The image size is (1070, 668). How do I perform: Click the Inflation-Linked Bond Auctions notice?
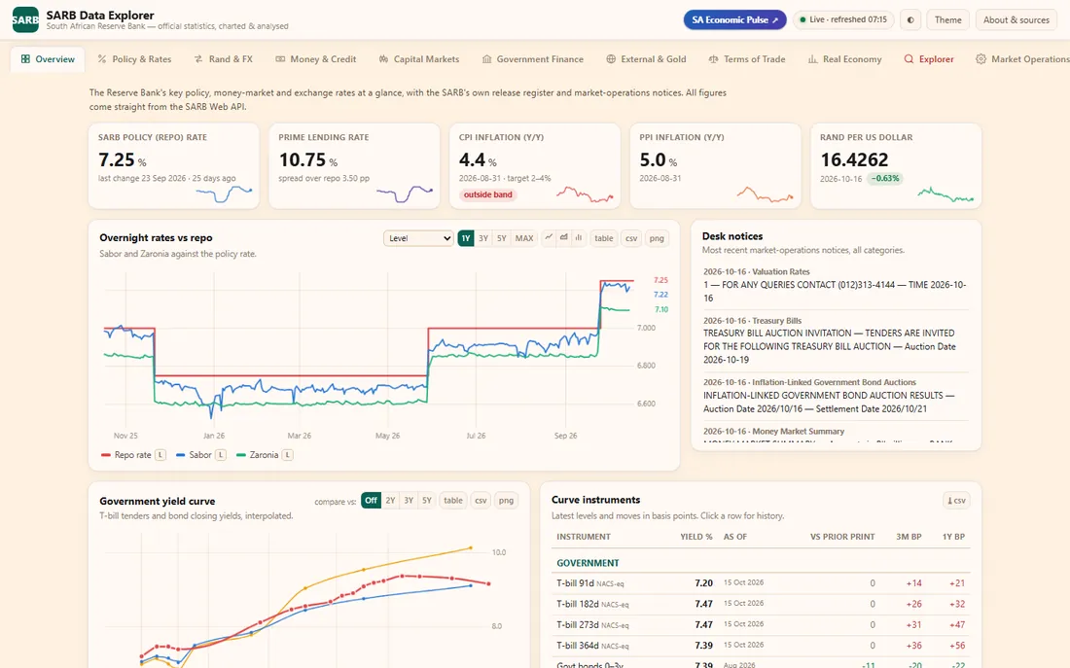pos(836,396)
